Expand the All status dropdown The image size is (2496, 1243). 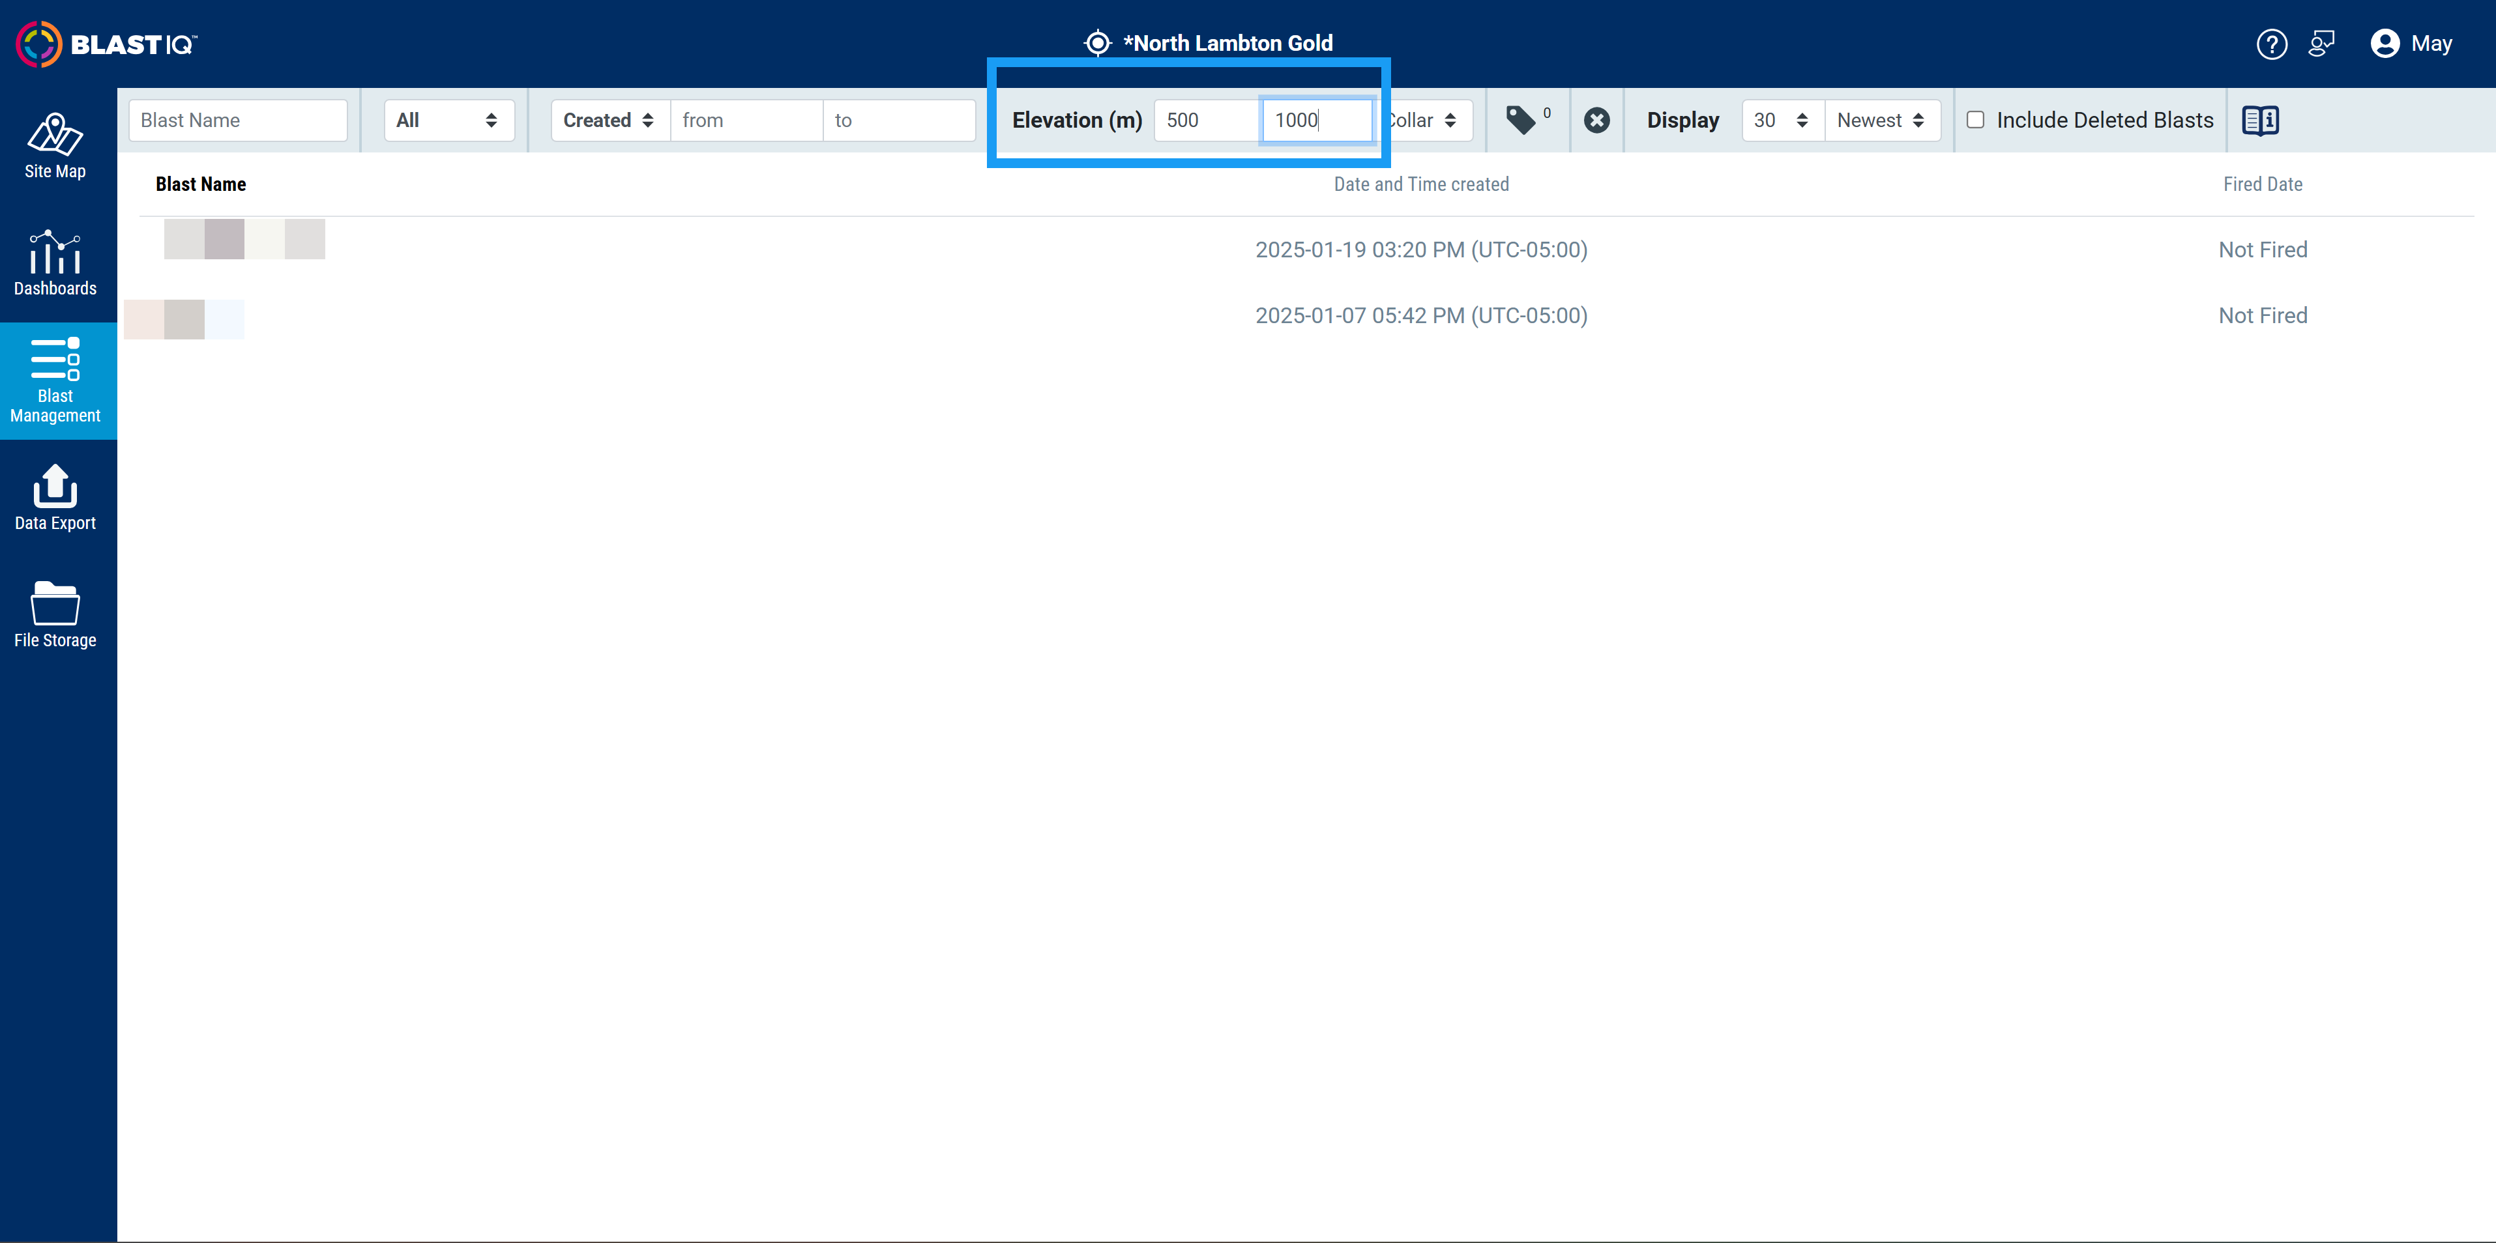448,120
